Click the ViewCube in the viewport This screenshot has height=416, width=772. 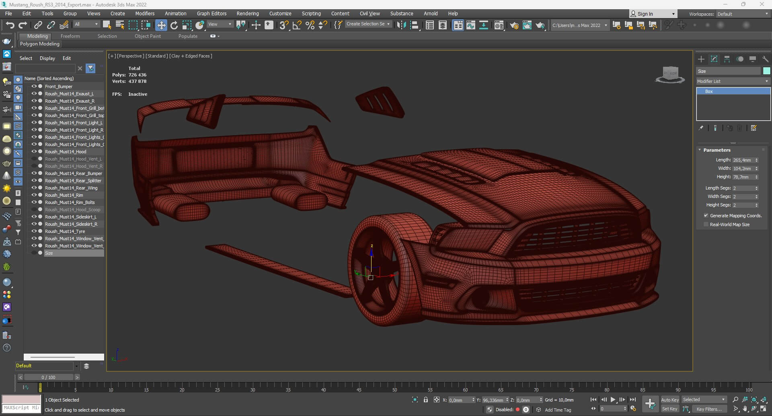pyautogui.click(x=670, y=74)
